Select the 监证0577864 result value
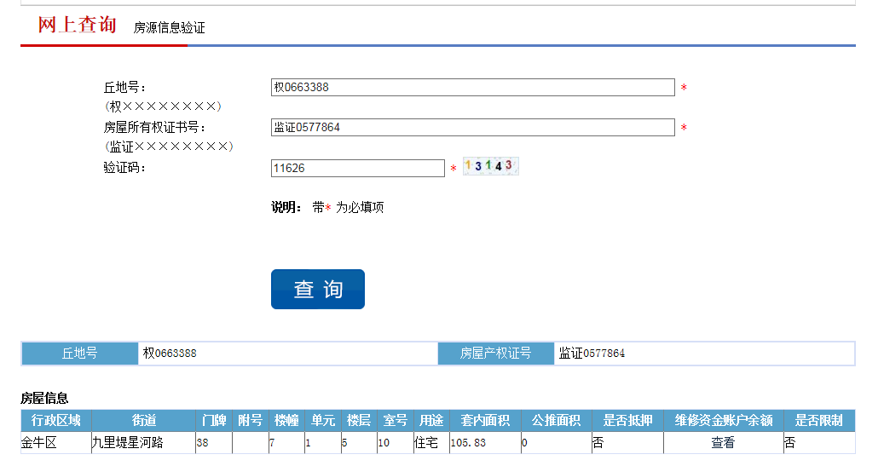 point(592,354)
